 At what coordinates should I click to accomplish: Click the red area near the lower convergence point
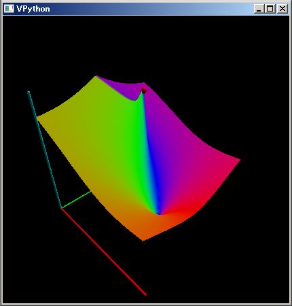tap(181, 212)
